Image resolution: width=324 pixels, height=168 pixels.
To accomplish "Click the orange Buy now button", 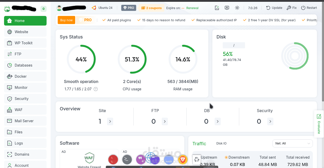I will point(66,20).
